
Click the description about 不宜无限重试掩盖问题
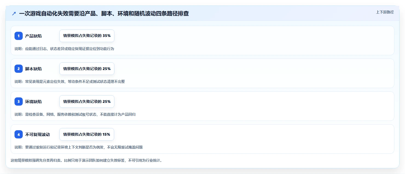click(x=79, y=147)
